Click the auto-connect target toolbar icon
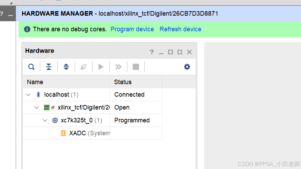Viewport: 301px width, 169px height. [x=84, y=67]
